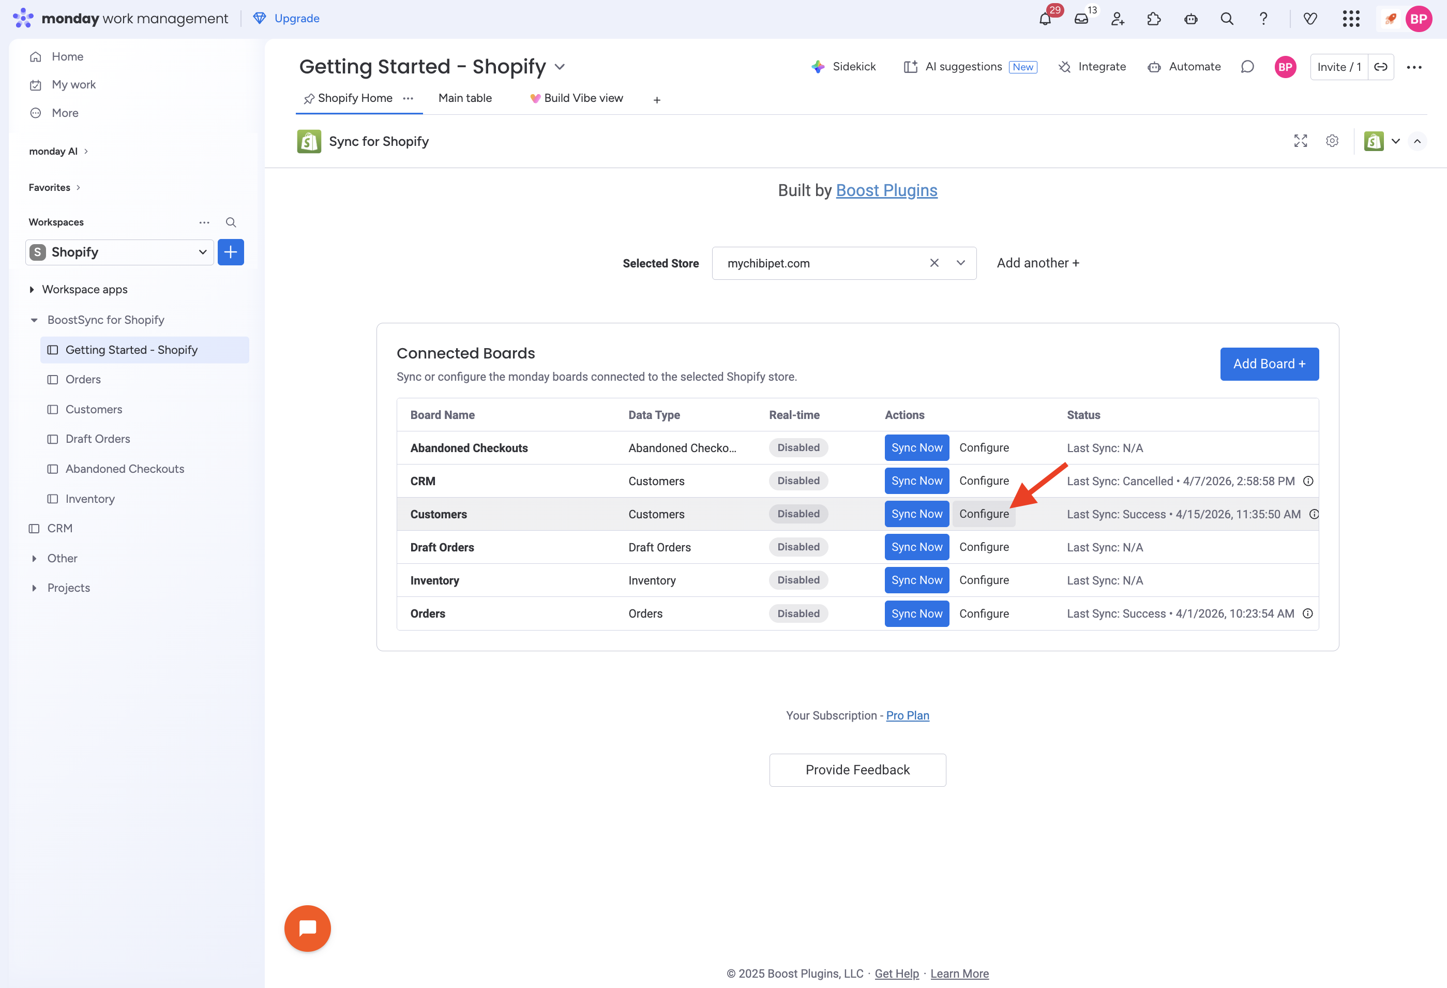Search within workspaces

[x=231, y=222]
